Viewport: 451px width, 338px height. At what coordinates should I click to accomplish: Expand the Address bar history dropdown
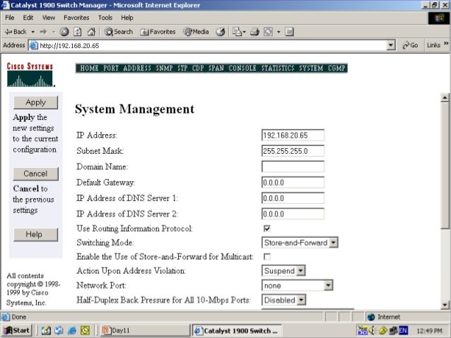click(x=391, y=45)
